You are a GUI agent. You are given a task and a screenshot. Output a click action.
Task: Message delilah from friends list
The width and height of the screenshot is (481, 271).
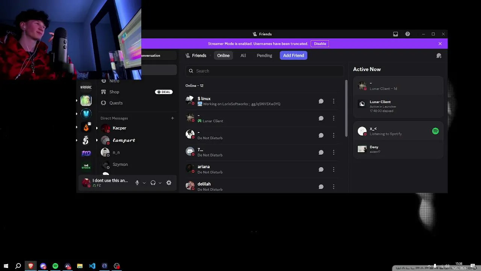pos(321,187)
